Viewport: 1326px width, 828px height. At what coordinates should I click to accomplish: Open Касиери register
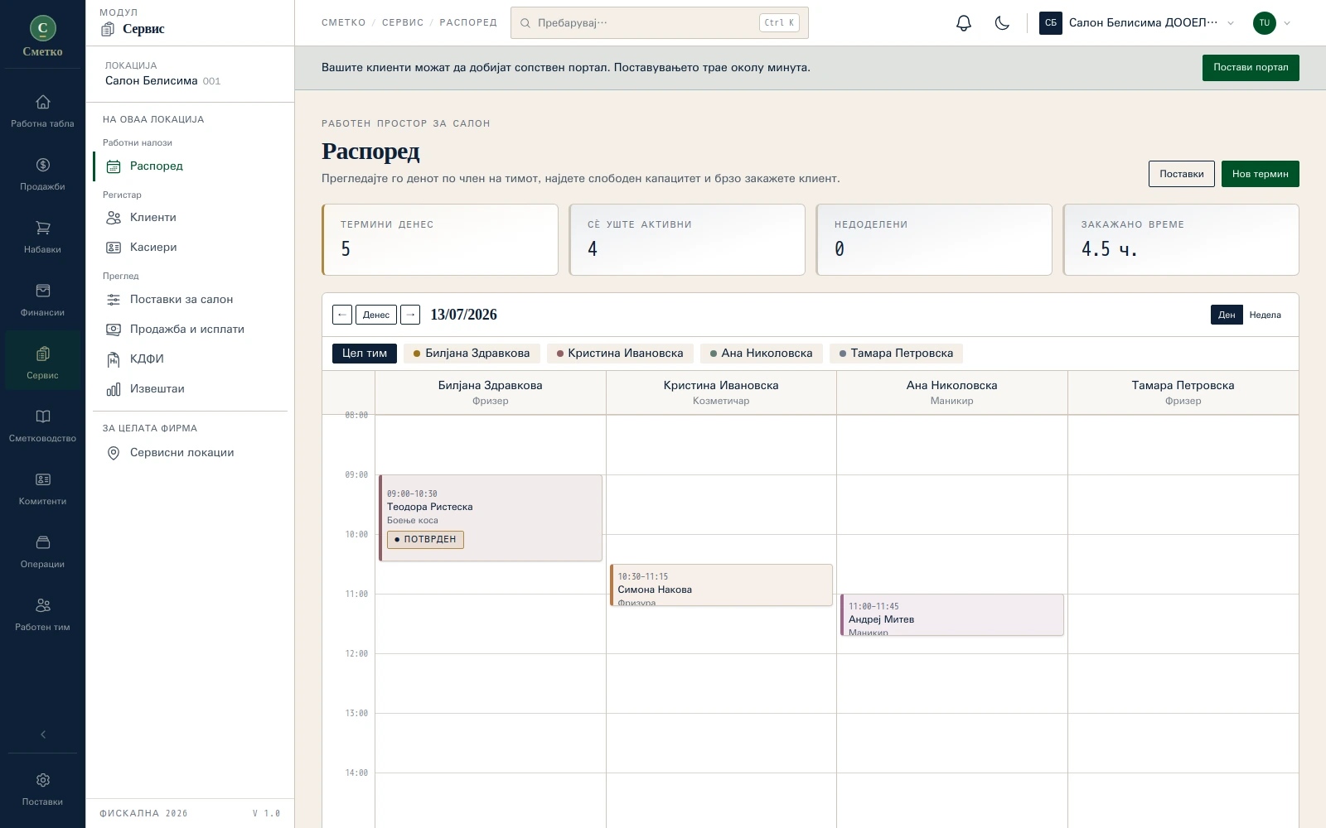click(x=191, y=248)
